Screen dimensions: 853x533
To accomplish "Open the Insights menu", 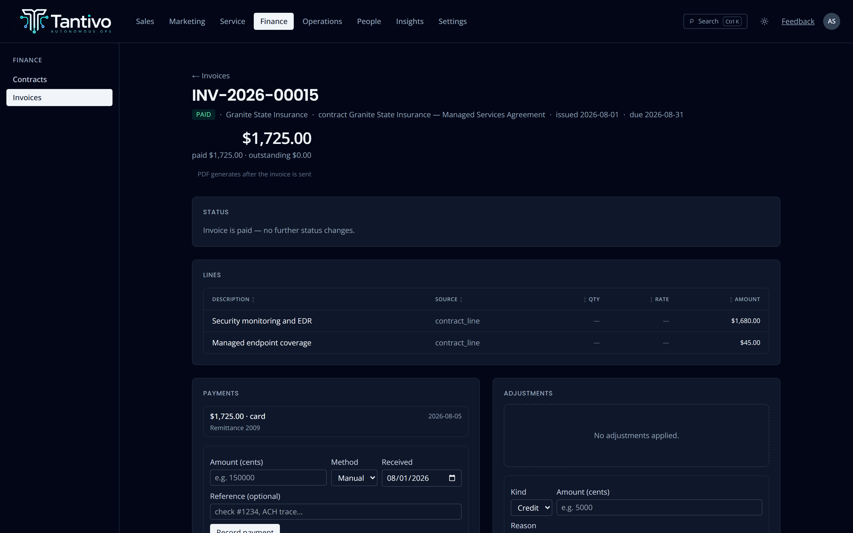I will [x=410, y=22].
